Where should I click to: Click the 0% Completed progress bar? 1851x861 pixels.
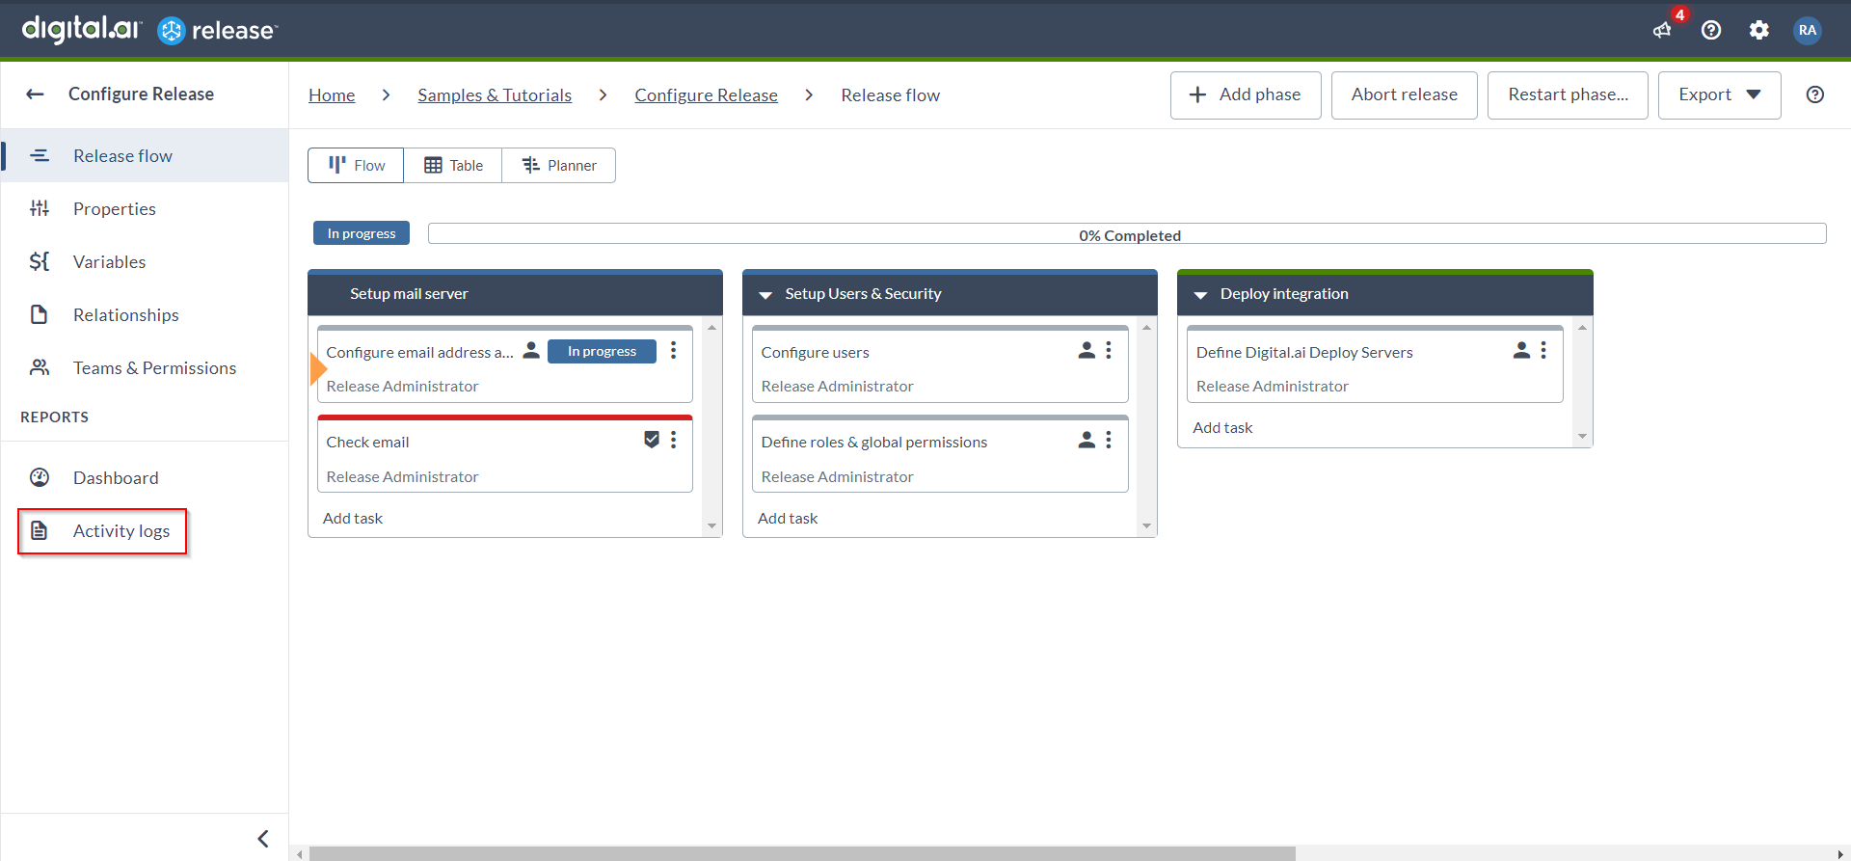coord(1127,234)
